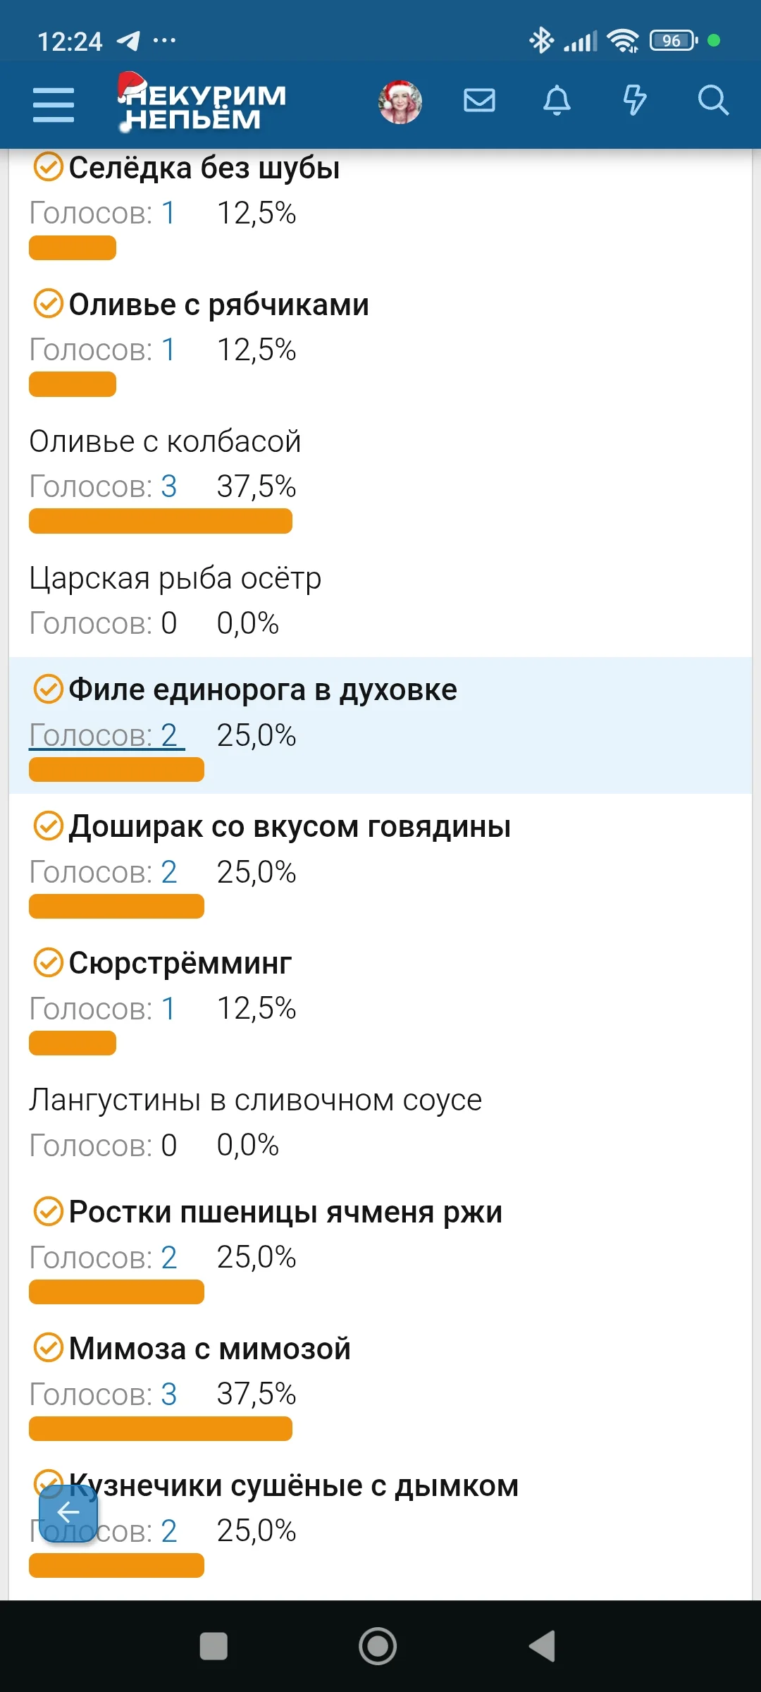
Task: Tap the checkmark beside Селёдка без шубы
Action: pos(49,167)
